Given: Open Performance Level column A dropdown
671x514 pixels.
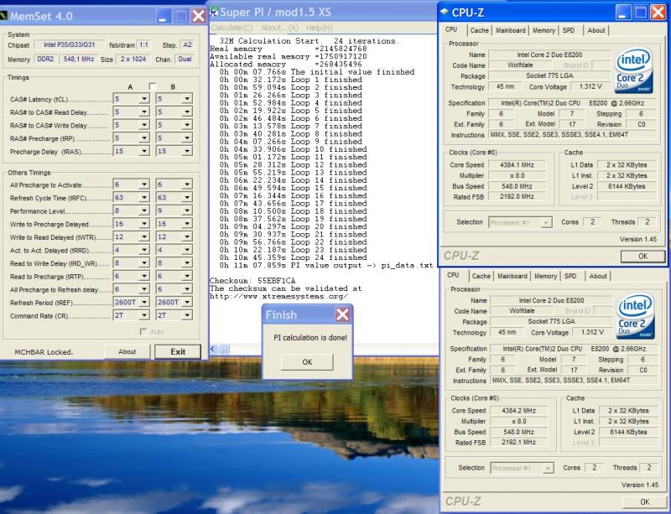Looking at the screenshot, I should [144, 210].
